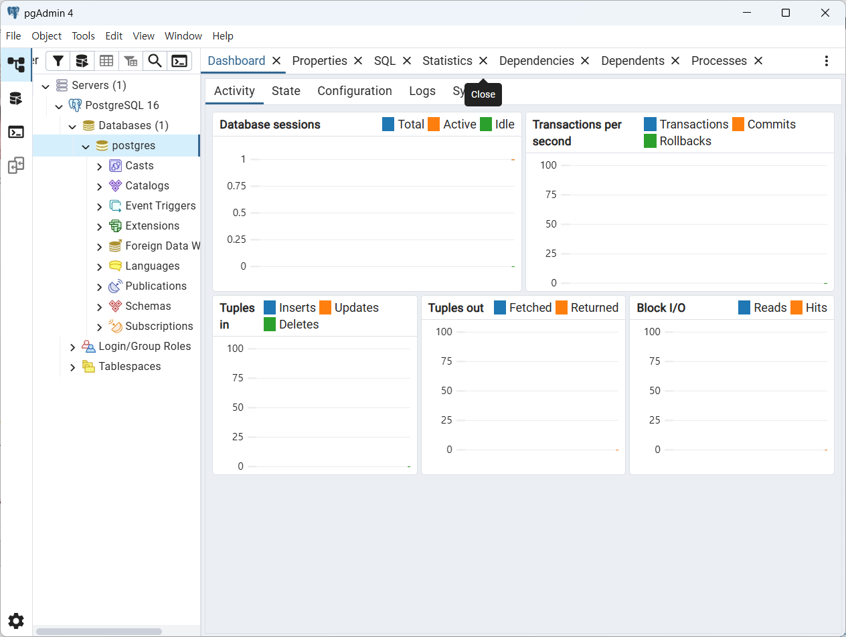The height and width of the screenshot is (637, 846).
Task: Click the Tablespaces folder icon
Action: click(88, 367)
